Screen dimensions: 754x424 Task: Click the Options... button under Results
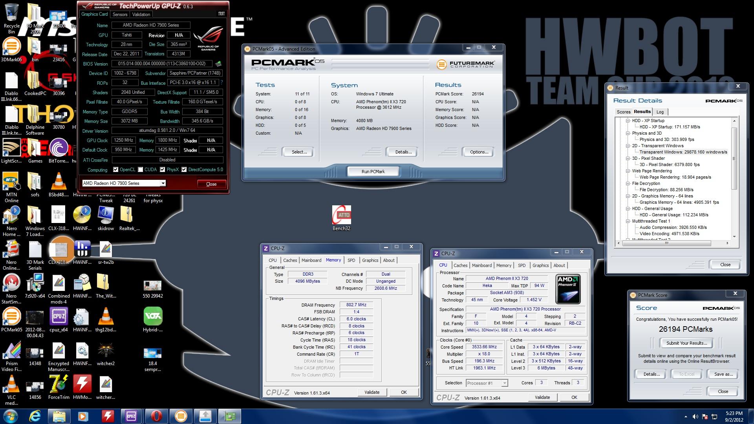(x=479, y=152)
